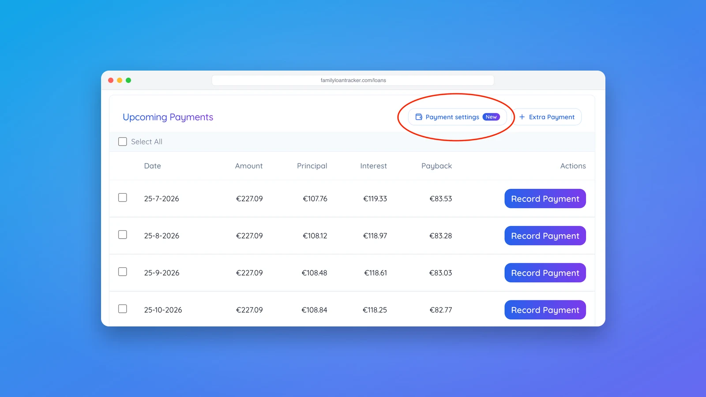Click the €82.77 payback value
This screenshot has width=706, height=397.
click(x=441, y=310)
